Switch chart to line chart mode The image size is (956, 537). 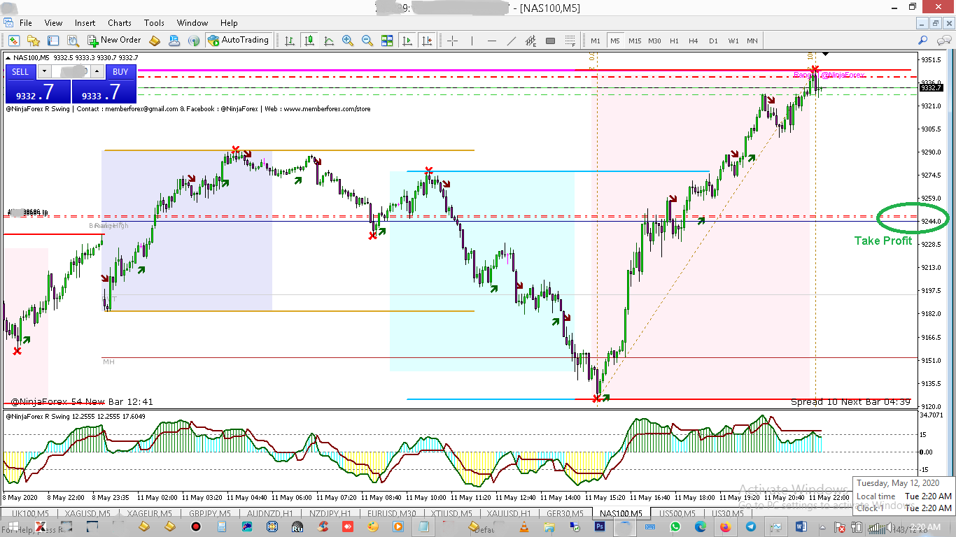tap(328, 41)
